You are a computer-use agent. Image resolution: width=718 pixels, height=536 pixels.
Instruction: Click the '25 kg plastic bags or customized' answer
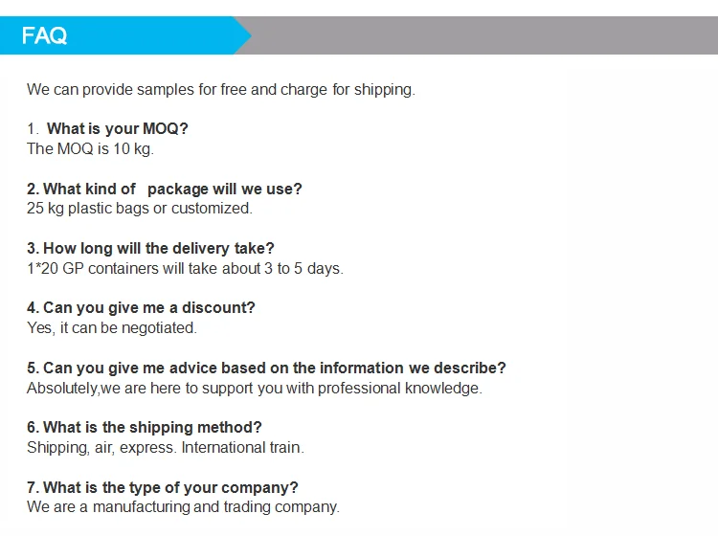[x=140, y=208]
